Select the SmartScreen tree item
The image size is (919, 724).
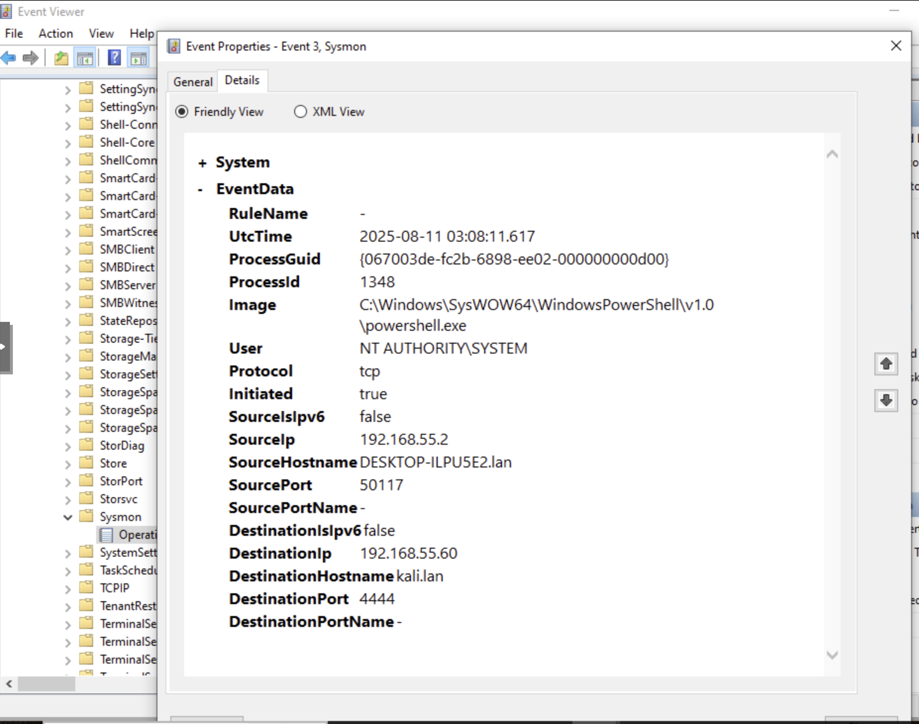[x=128, y=231]
